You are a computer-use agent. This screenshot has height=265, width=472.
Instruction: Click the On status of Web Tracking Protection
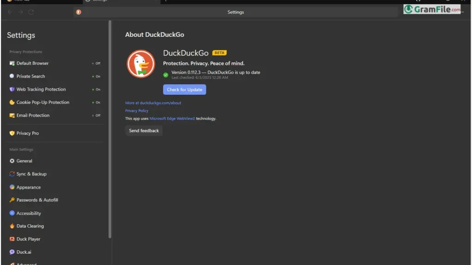96,90
